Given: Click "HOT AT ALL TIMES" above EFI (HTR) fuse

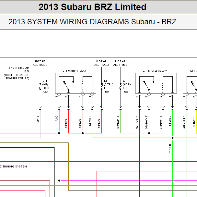Looking at the screenshot, I should (120, 63).
